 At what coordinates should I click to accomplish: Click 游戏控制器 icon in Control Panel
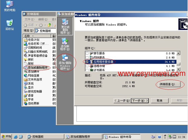point(26,91)
